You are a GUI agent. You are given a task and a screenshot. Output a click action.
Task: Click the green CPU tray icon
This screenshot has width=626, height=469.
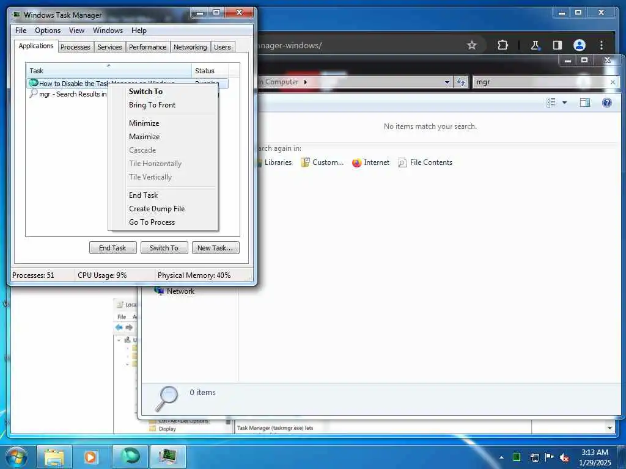click(517, 457)
